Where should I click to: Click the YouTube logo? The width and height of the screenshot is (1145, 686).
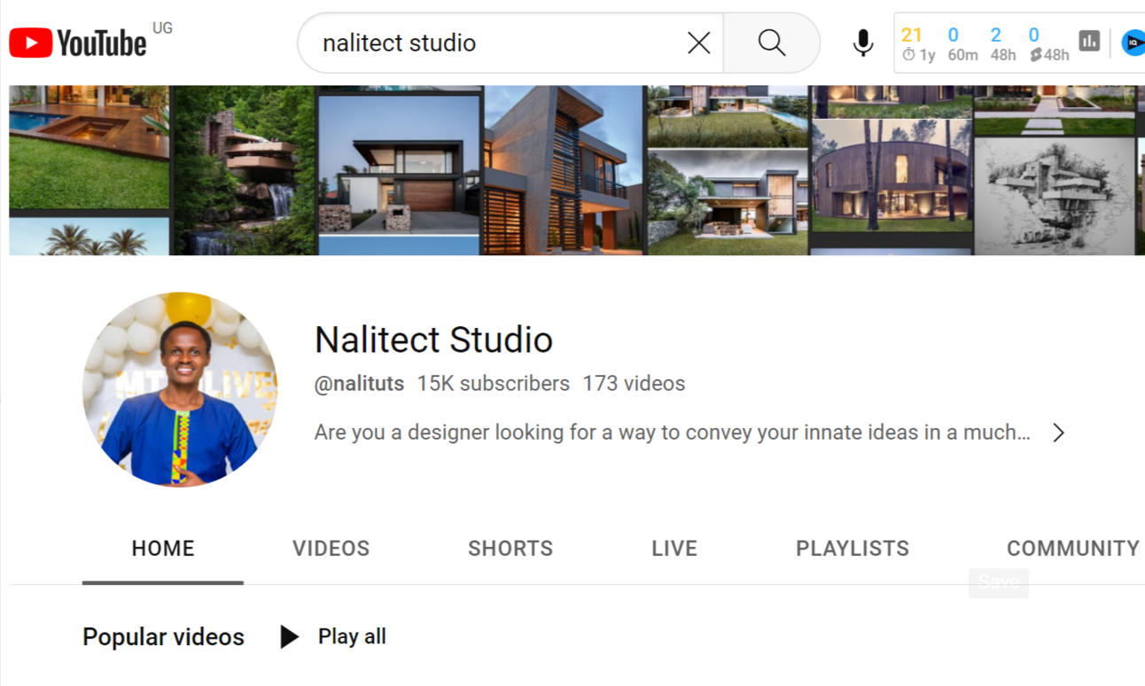point(78,42)
